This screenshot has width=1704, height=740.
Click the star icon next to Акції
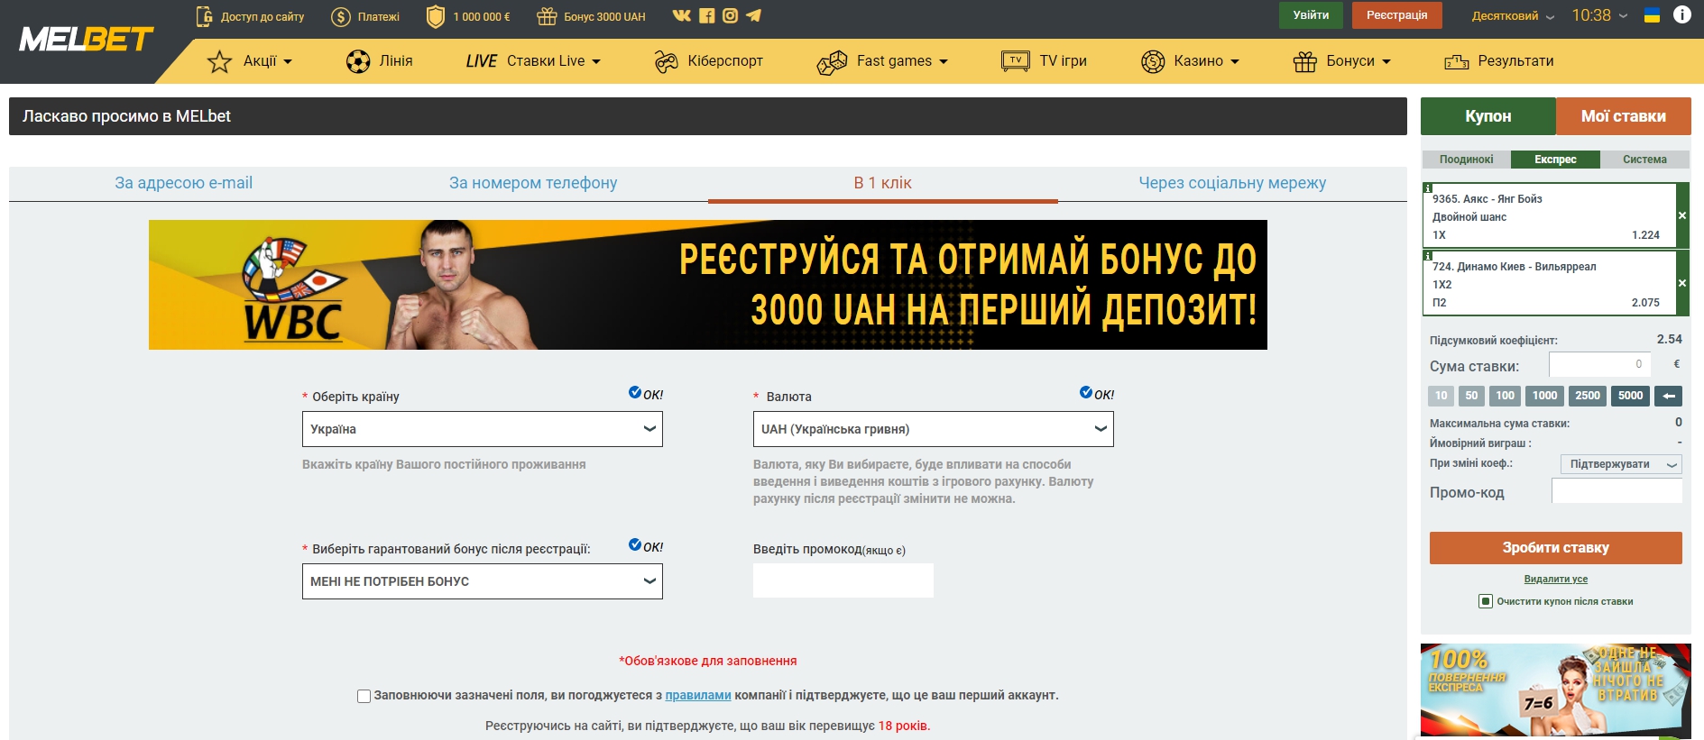(219, 61)
